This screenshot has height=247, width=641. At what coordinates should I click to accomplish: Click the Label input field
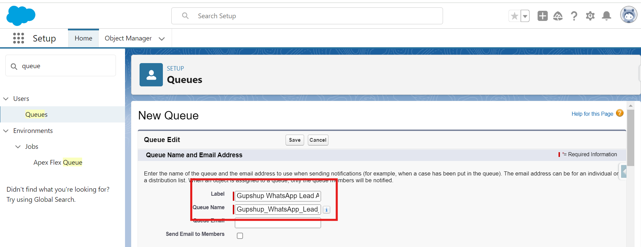(x=278, y=196)
